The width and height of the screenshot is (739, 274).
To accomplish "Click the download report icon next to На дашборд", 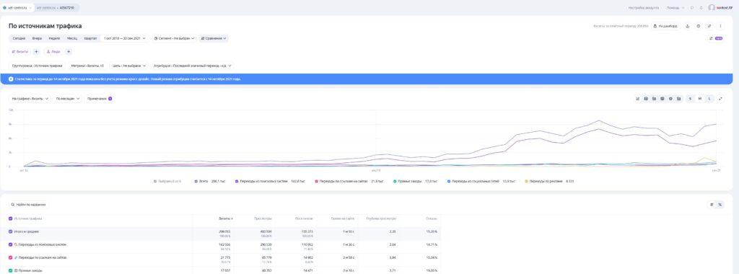I will [687, 27].
